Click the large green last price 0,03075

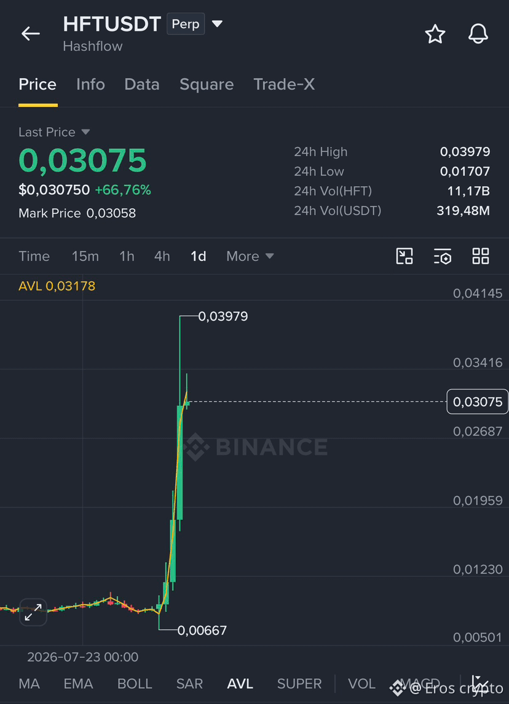(x=82, y=160)
